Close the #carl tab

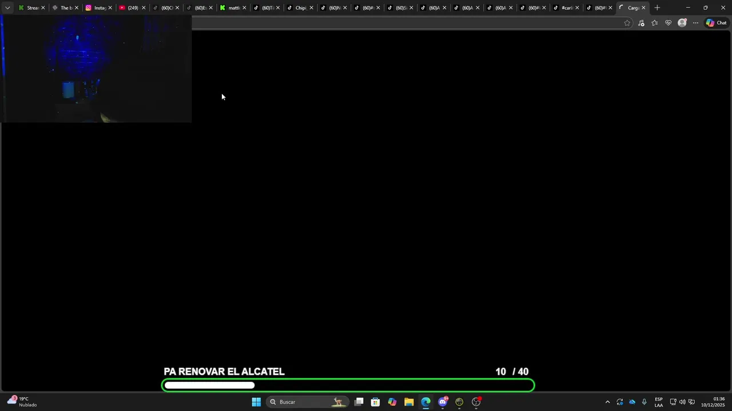click(x=577, y=8)
